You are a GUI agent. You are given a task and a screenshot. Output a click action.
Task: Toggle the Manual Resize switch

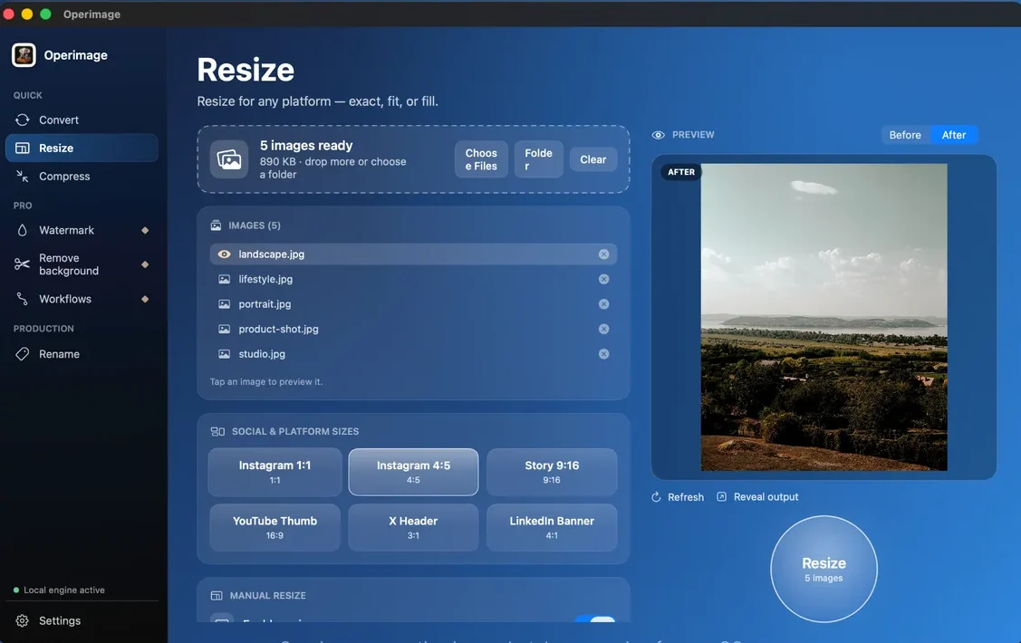(x=595, y=619)
